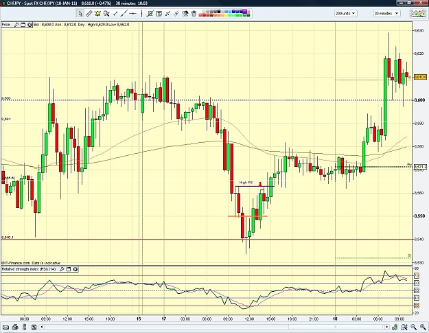Choose the ruler measurement tool
This screenshot has width=429, height=333.
(89, 14)
